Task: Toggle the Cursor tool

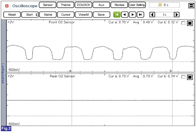Action: click(x=66, y=15)
